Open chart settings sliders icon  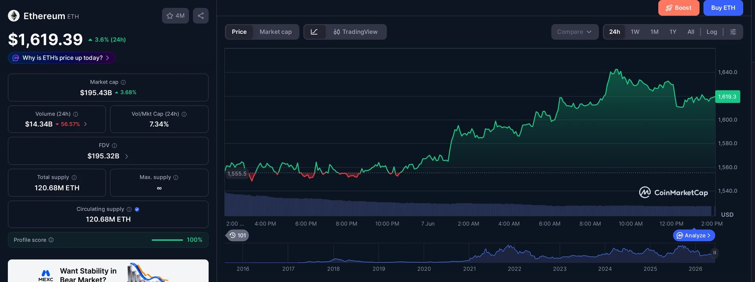pyautogui.click(x=733, y=32)
